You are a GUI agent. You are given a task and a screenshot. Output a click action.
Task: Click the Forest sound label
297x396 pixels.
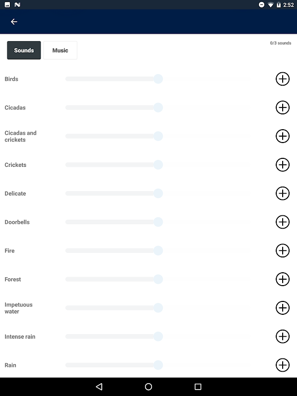(13, 280)
